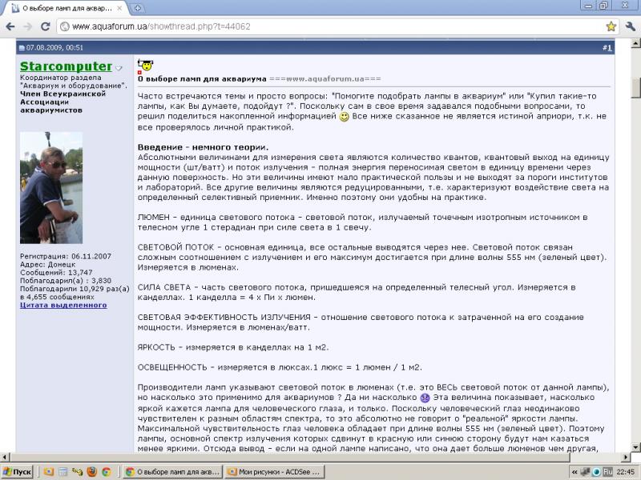
Task: Click the globe site icon in the address bar
Action: (x=65, y=26)
